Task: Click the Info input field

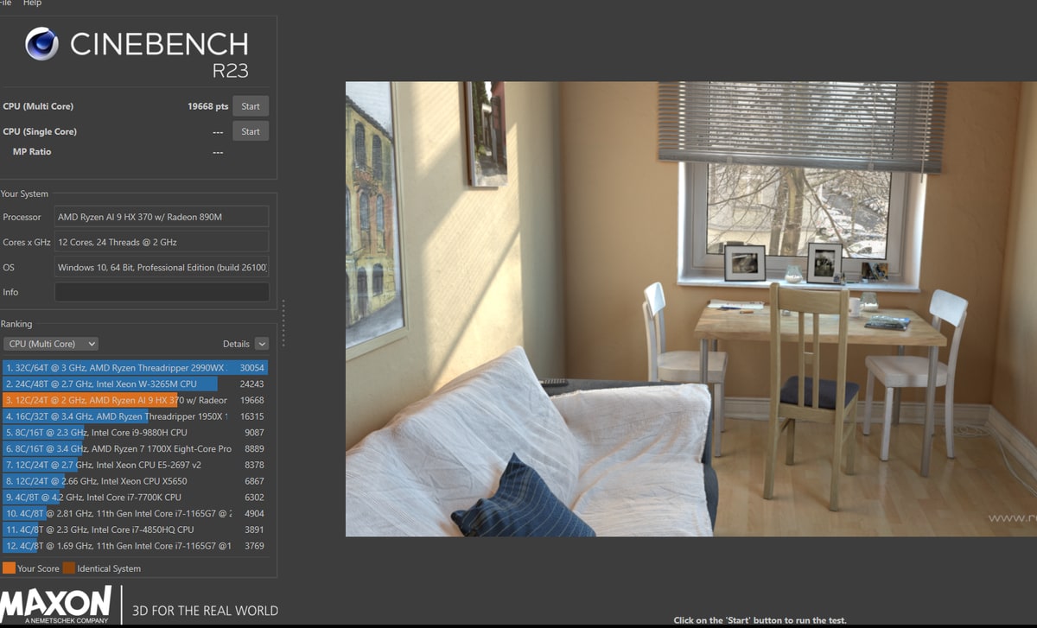Action: click(162, 292)
